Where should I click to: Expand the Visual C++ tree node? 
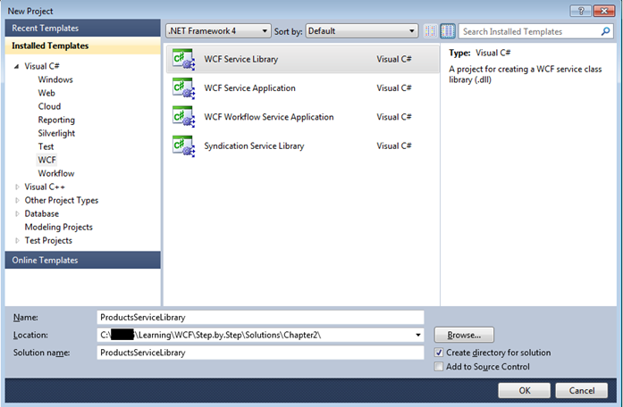(x=17, y=187)
